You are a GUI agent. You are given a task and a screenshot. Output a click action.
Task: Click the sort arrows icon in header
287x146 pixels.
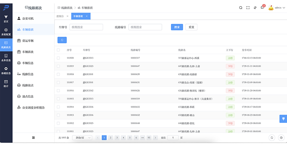click(x=255, y=8)
